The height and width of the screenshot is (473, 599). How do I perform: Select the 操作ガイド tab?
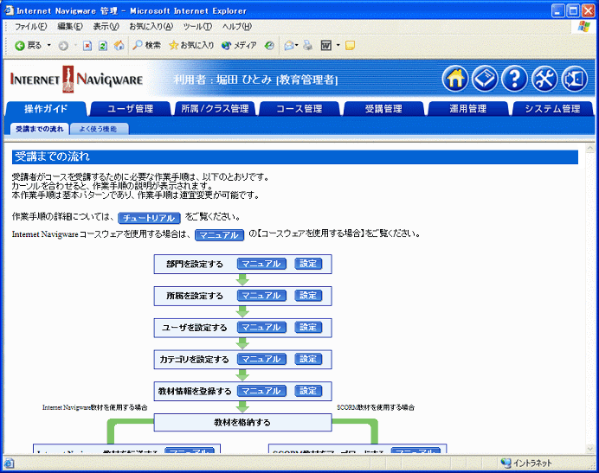click(x=46, y=109)
